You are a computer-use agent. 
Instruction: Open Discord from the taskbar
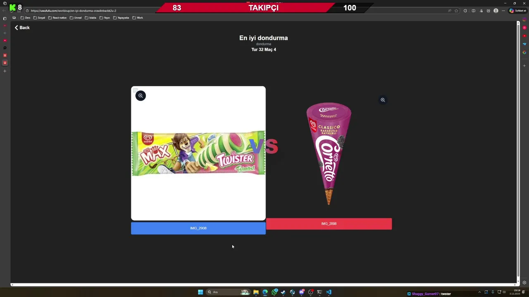302,292
